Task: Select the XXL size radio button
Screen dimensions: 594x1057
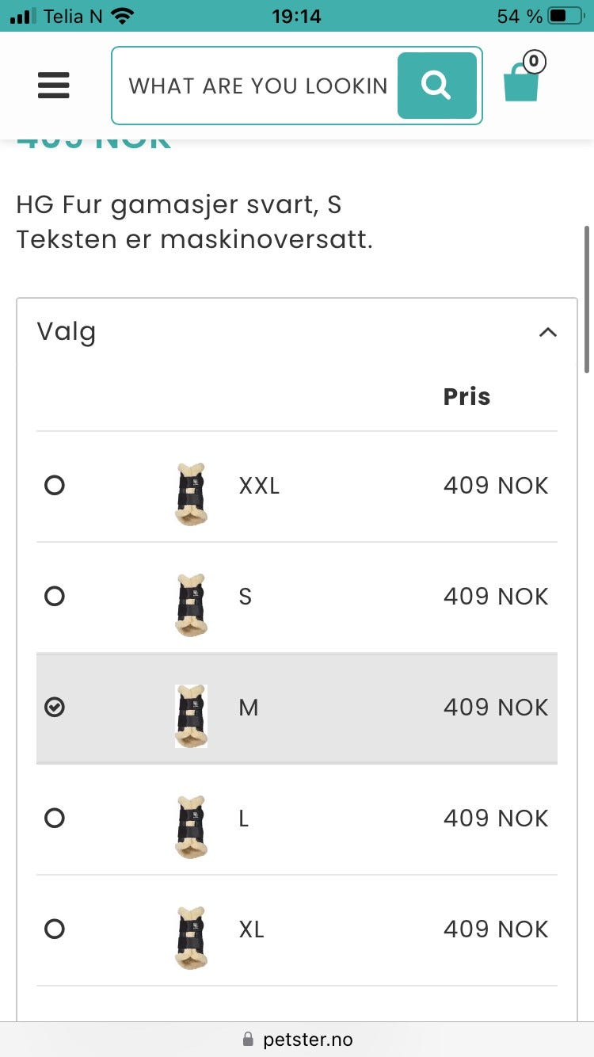Action: (55, 485)
